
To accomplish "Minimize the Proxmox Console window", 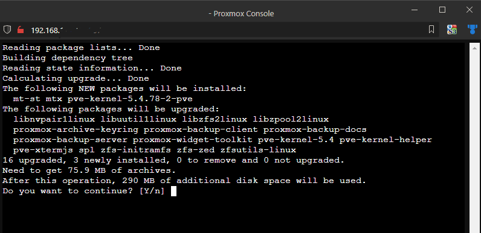I will [x=415, y=10].
